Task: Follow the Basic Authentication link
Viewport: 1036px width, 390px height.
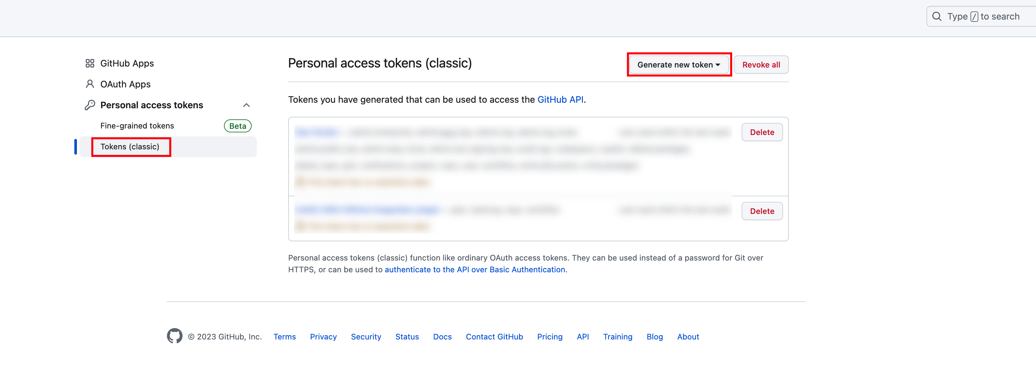Action: [x=475, y=270]
